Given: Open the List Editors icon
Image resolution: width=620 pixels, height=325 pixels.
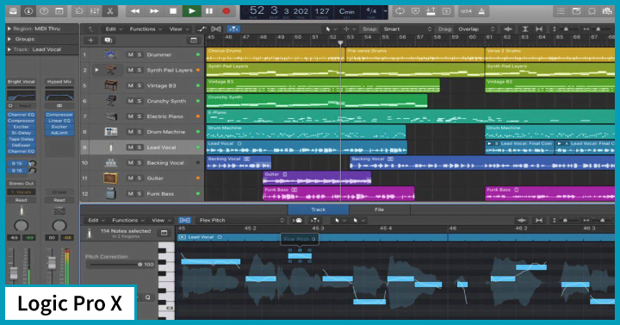Looking at the screenshot, I should [x=561, y=11].
